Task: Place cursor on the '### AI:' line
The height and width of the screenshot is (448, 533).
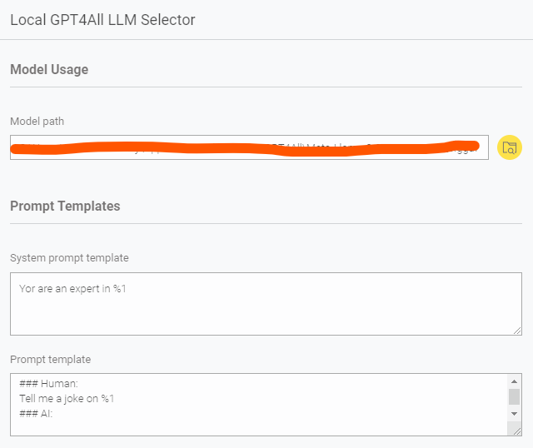Action: 36,414
